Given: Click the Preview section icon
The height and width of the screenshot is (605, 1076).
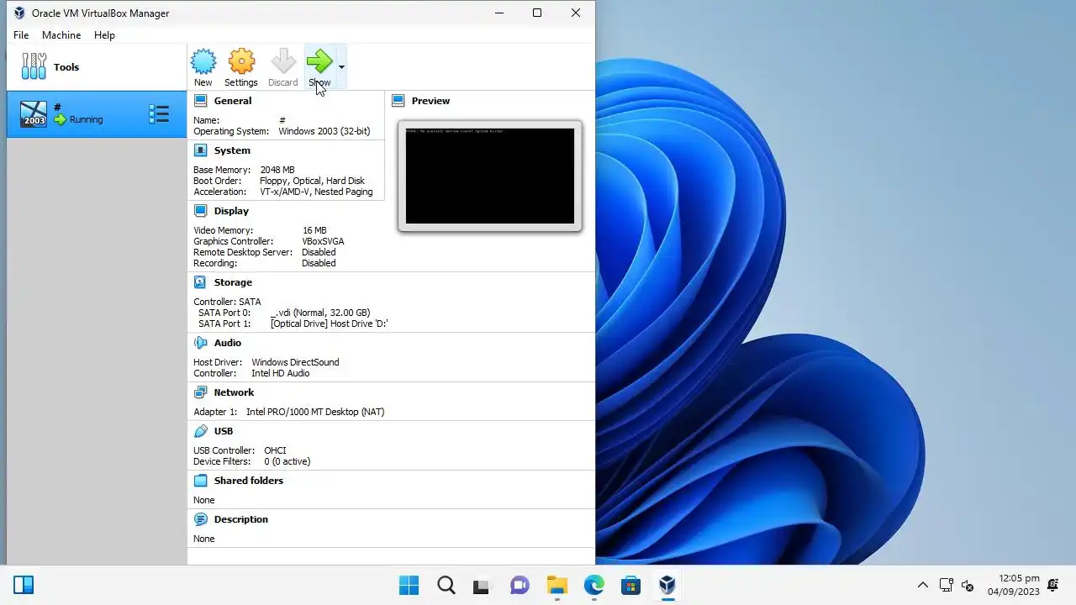Looking at the screenshot, I should tap(398, 101).
